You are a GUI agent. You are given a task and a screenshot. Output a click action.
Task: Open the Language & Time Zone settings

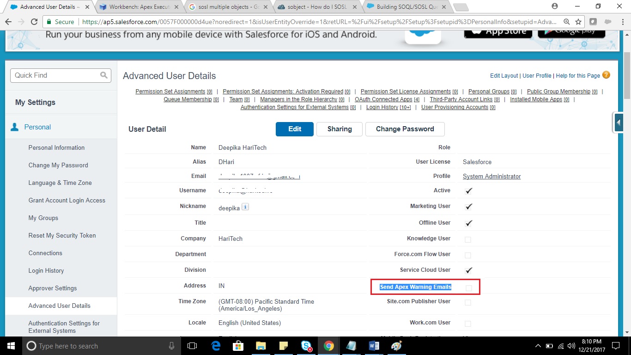60,183
